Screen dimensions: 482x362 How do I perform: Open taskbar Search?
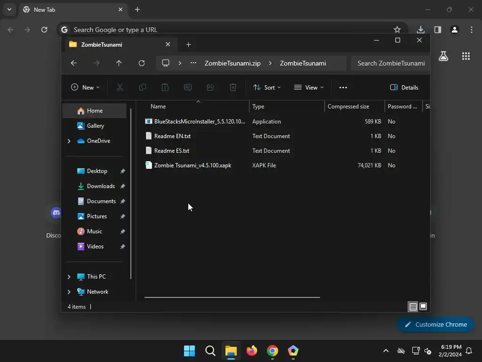click(x=210, y=351)
